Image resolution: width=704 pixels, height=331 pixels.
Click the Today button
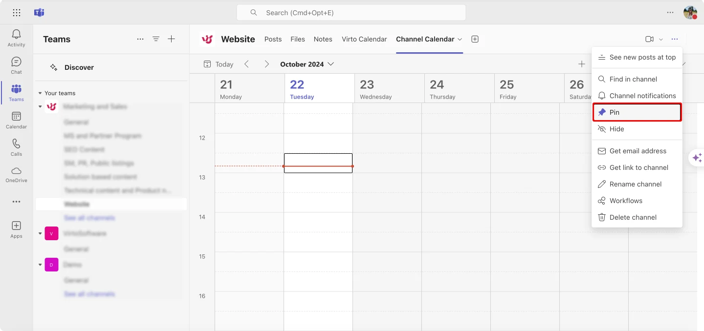pyautogui.click(x=219, y=64)
